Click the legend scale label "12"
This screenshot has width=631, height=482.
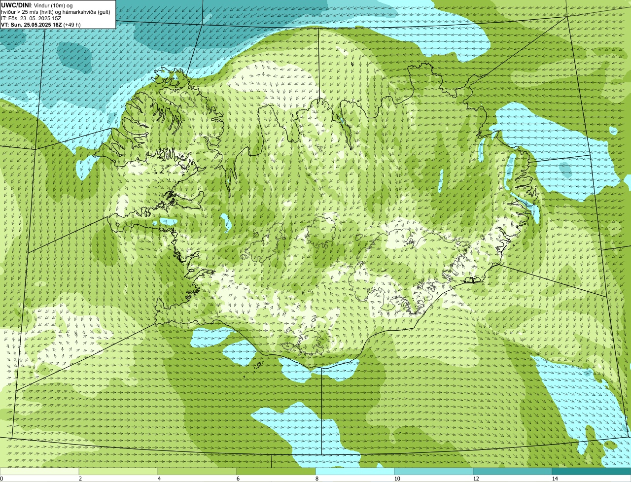pos(476,479)
